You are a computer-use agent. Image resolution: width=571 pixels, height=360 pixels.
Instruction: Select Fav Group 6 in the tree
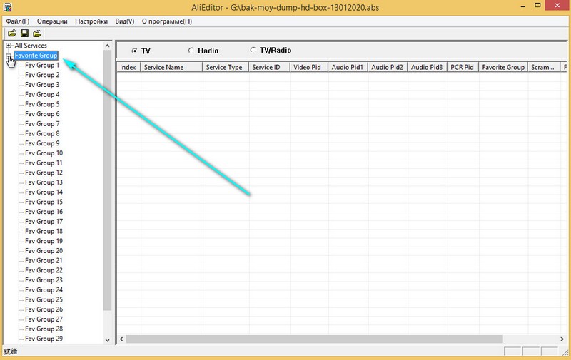click(42, 114)
